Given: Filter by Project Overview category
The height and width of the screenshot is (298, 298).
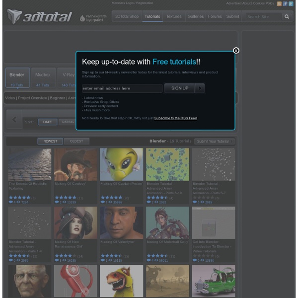Looking at the screenshot, I should pyautogui.click(x=32, y=98).
